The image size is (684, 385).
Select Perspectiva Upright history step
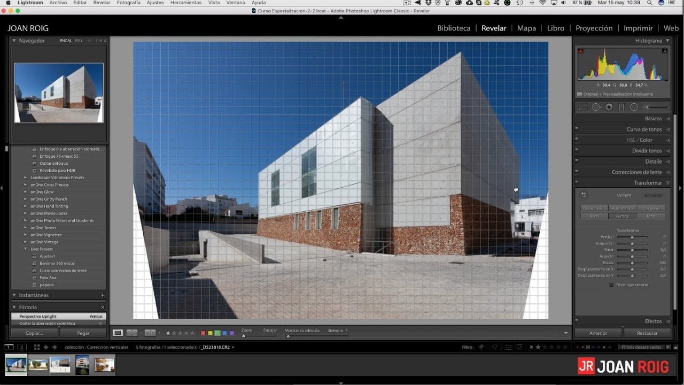59,317
